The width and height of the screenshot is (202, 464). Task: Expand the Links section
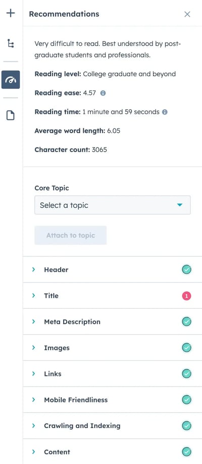(x=113, y=374)
